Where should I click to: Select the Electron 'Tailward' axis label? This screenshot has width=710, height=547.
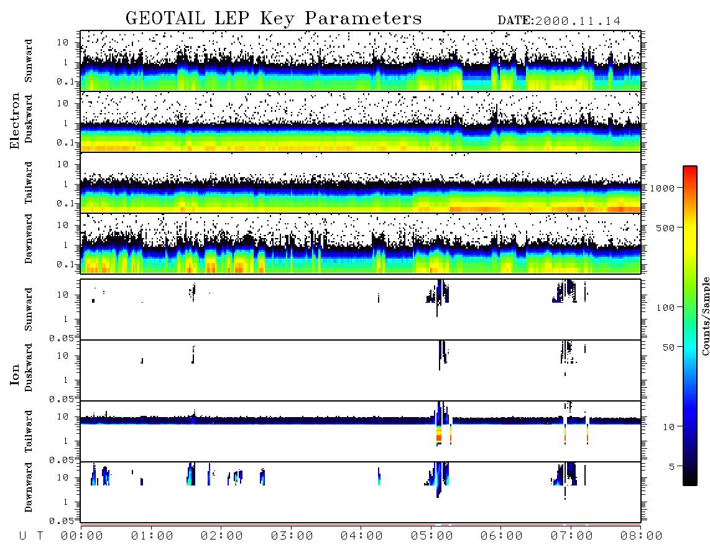(x=29, y=183)
